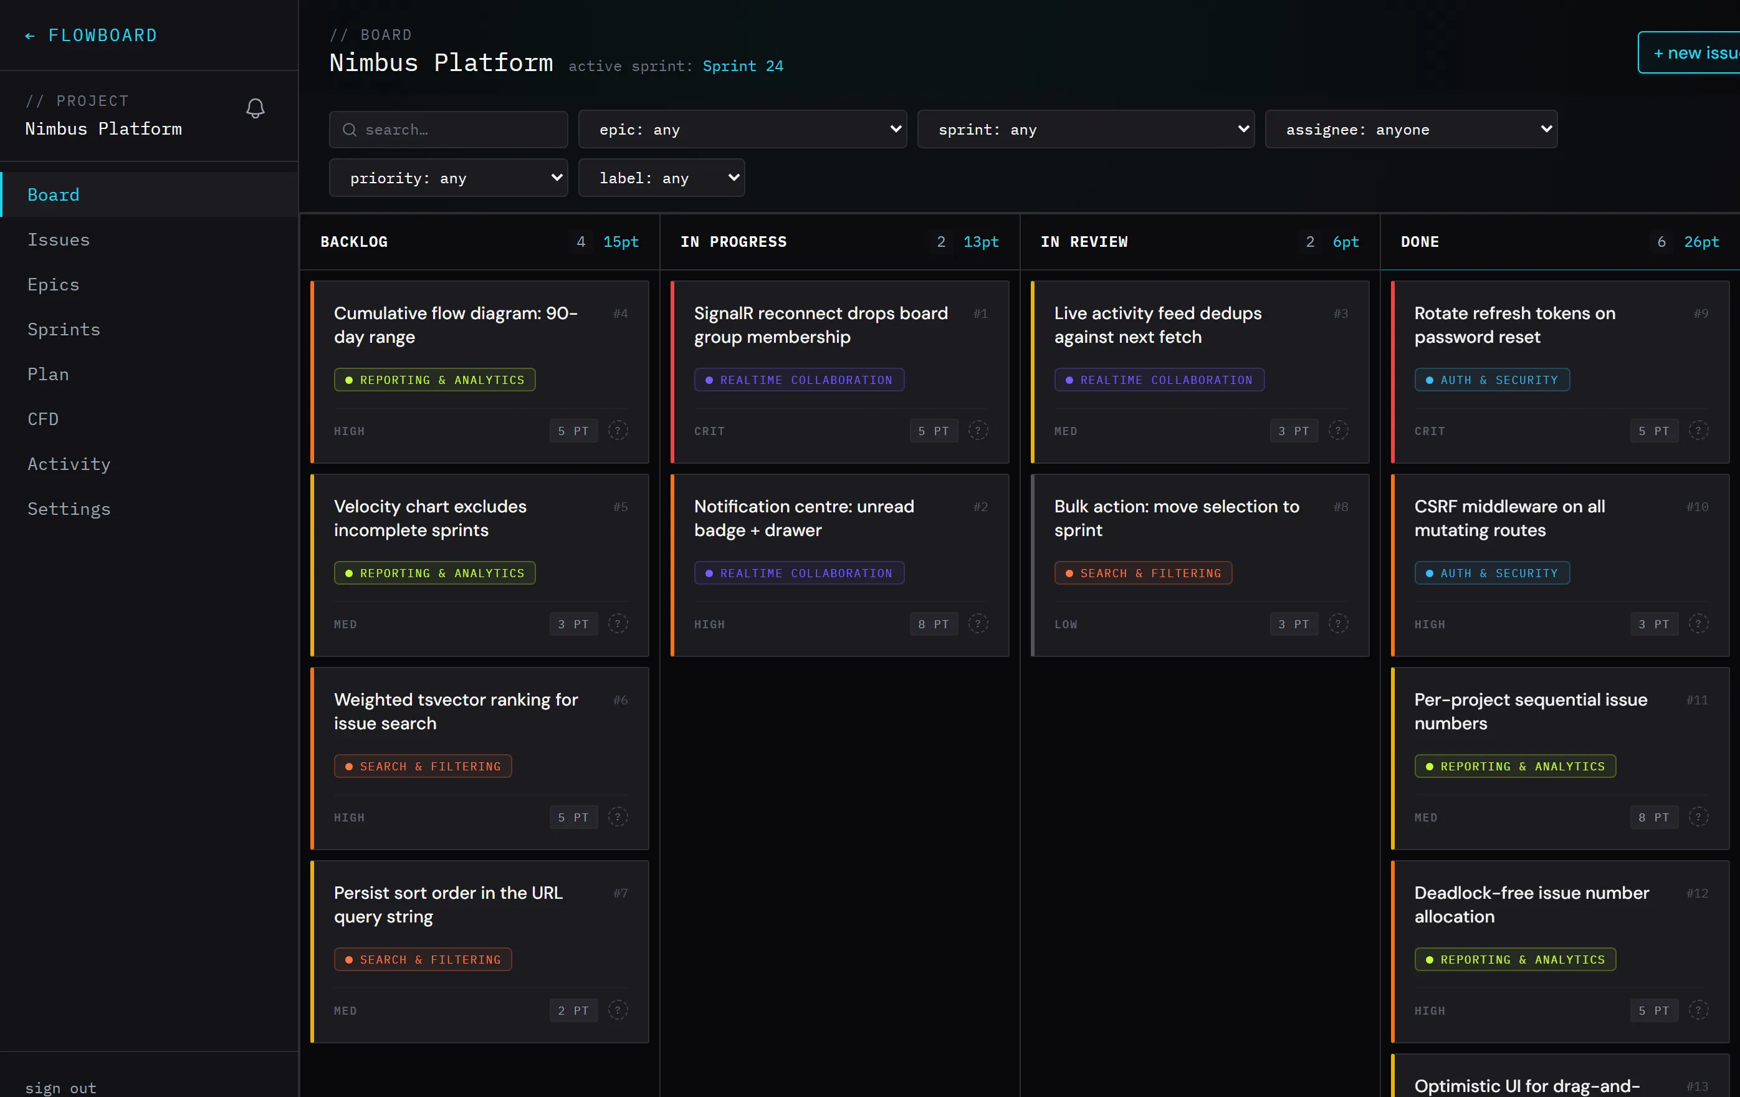
Task: Open the CSRF middleware on all routes card
Action: (x=1560, y=565)
